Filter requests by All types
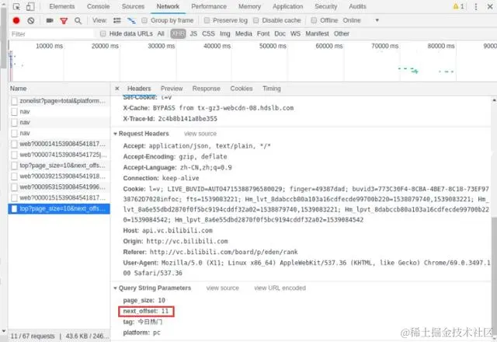This screenshot has height=342, width=497. coord(161,33)
